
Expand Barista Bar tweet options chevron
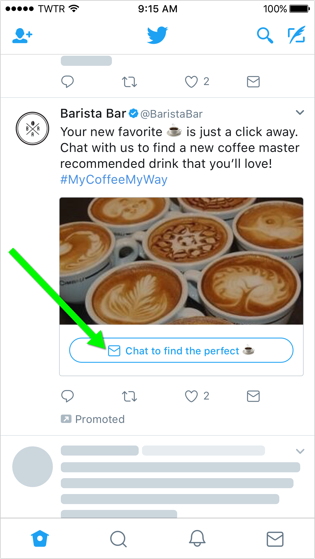click(x=300, y=113)
